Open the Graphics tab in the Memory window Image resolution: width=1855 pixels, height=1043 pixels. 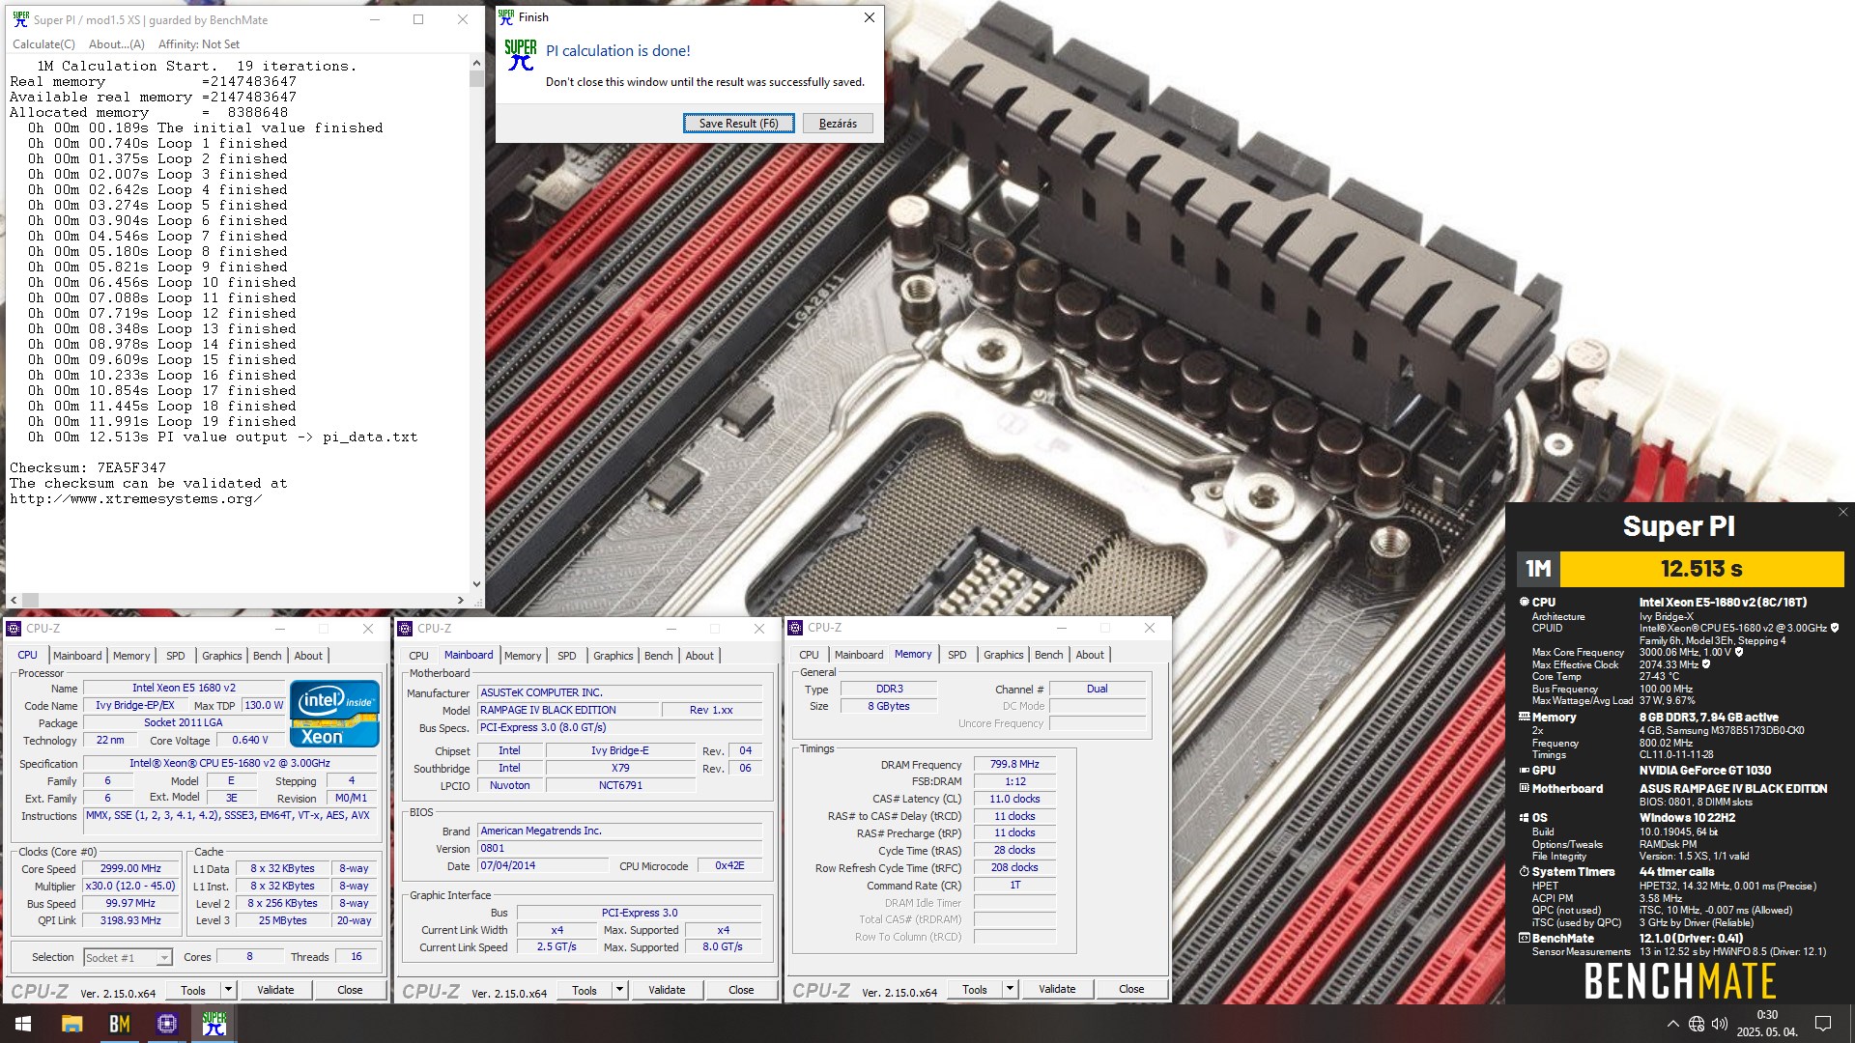pos(1003,655)
